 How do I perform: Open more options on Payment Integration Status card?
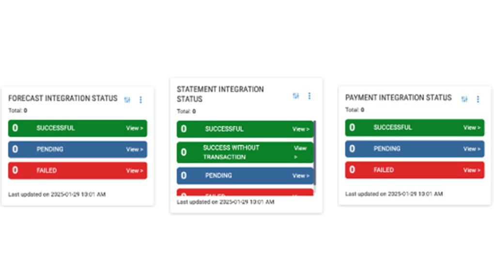pyautogui.click(x=478, y=99)
